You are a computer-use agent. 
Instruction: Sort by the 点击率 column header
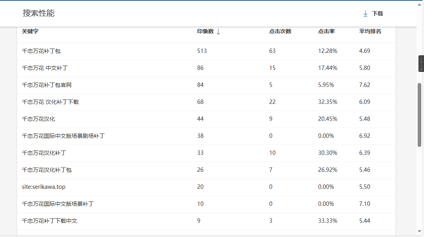326,31
